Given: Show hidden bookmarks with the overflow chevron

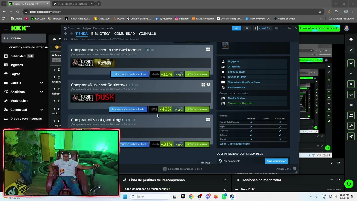Looking at the screenshot, I should click(x=321, y=19).
